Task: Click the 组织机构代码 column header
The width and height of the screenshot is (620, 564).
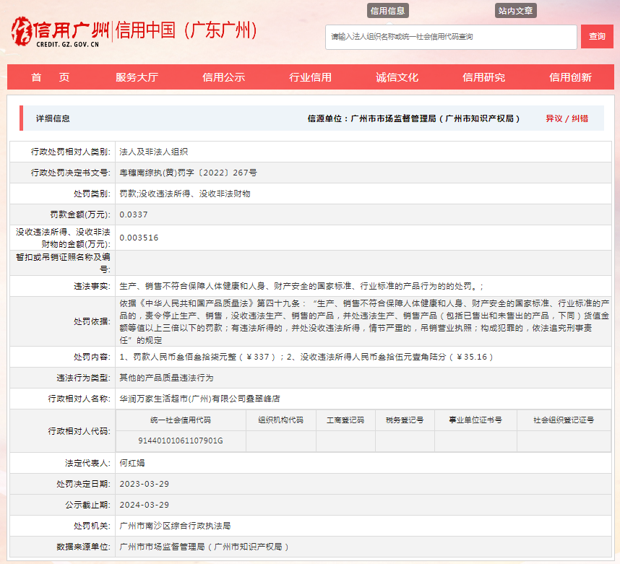Action: [x=281, y=420]
